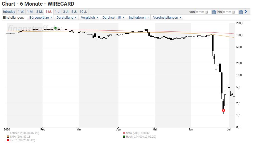Image resolution: width=253 pixels, height=145 pixels.
Task: Click the '5,0' y-axis value
Action: [x=238, y=87]
